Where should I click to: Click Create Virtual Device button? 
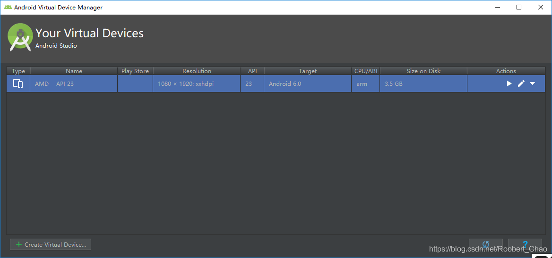(51, 244)
